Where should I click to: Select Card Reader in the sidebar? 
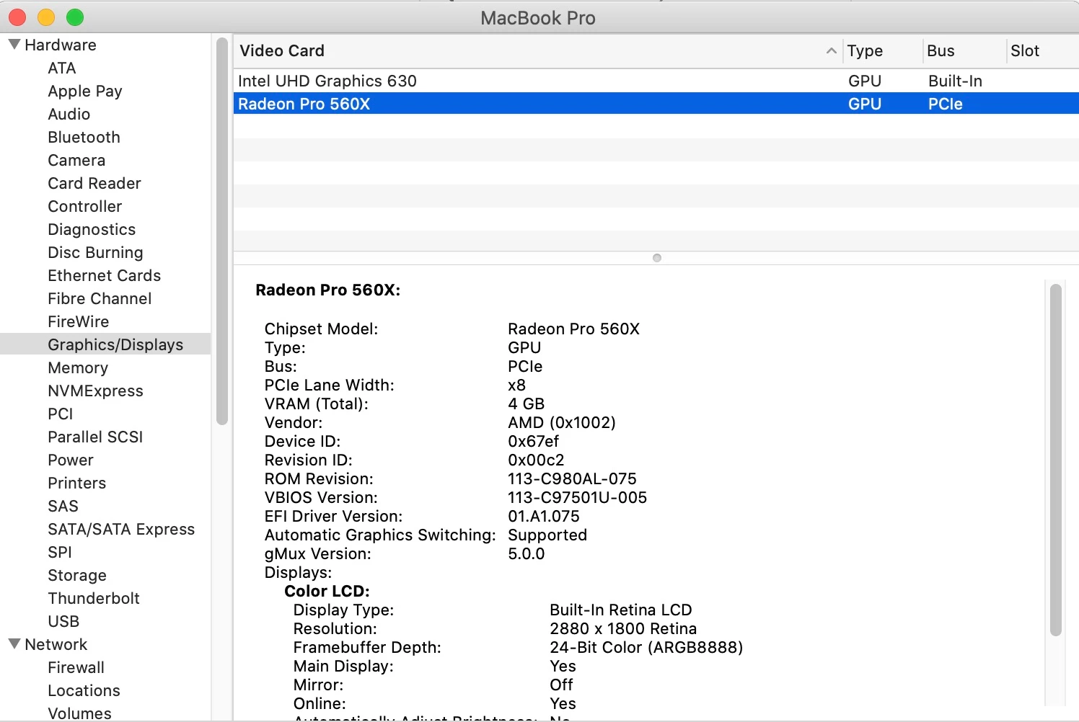click(94, 183)
